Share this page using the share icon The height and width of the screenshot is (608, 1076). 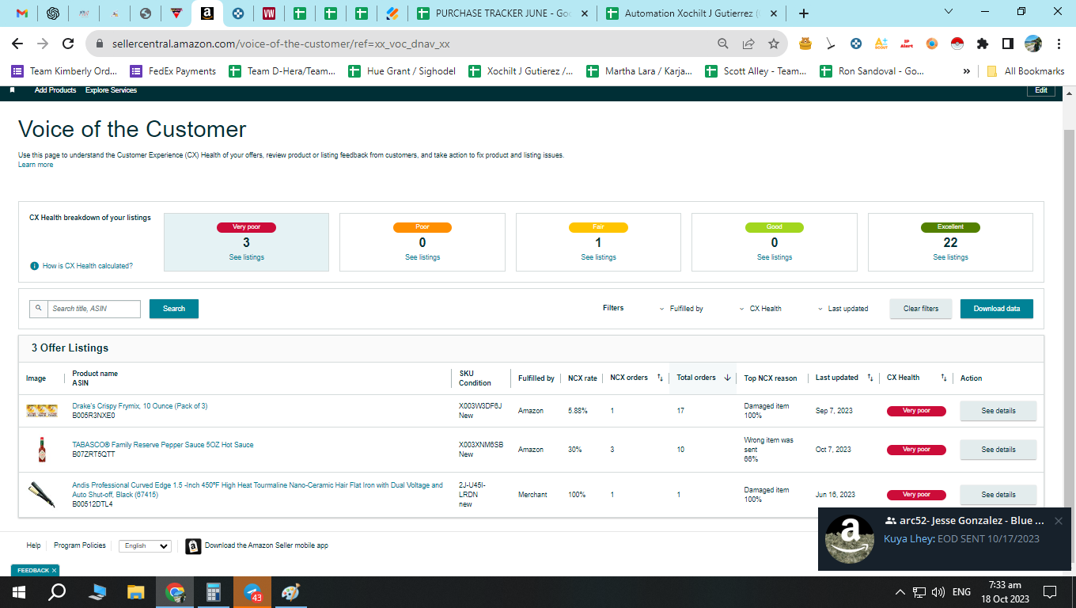[x=748, y=44]
